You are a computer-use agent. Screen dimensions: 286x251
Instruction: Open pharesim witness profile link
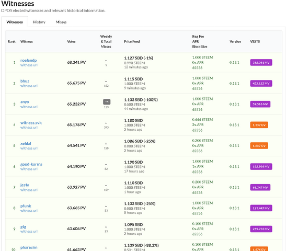29,247
